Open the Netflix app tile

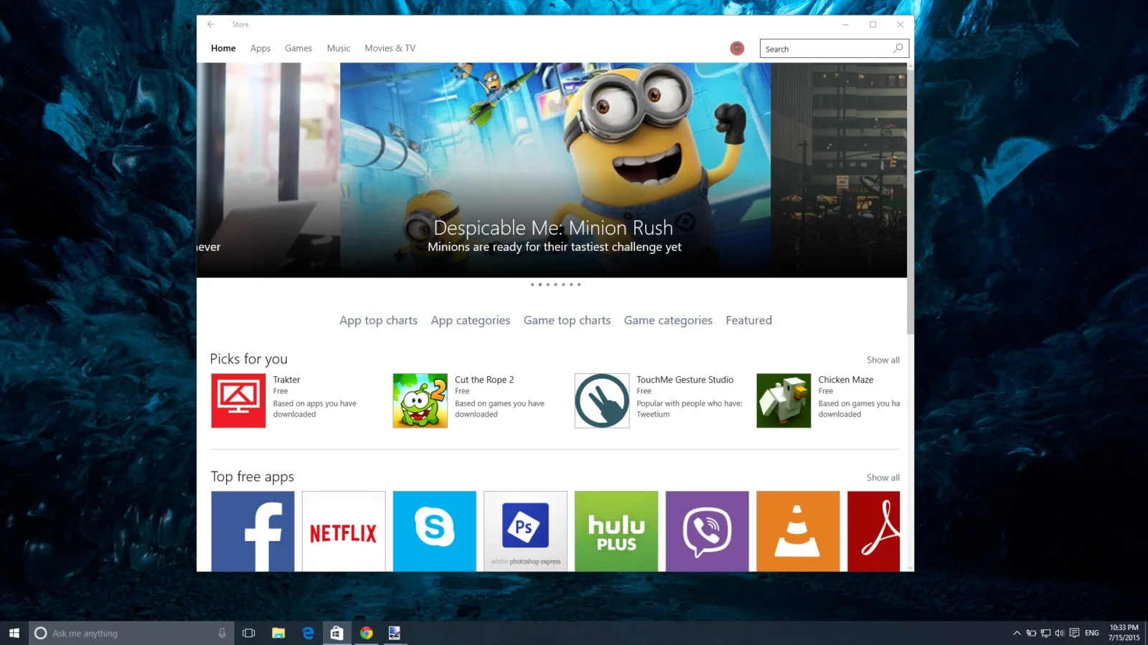(x=344, y=531)
